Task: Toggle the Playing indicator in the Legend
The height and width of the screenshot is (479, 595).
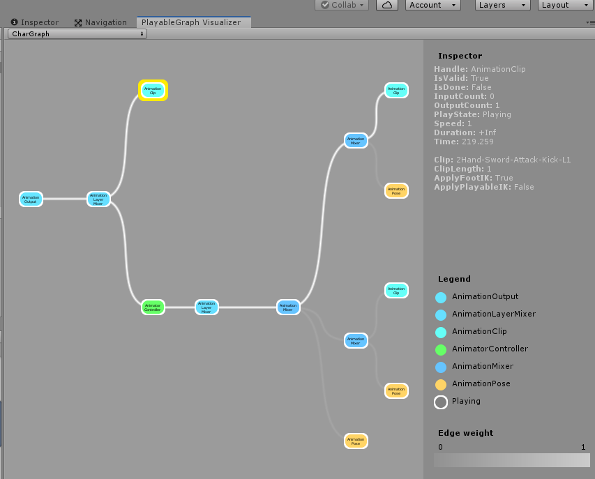Action: pyautogui.click(x=440, y=402)
